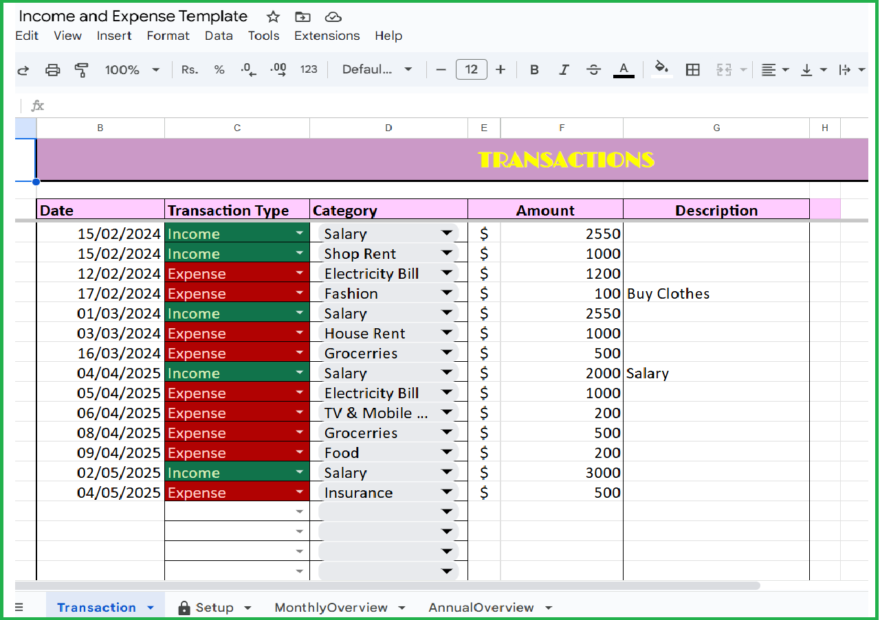Image resolution: width=880 pixels, height=620 pixels.
Task: Open the font family Default dropdown
Action: tap(377, 69)
